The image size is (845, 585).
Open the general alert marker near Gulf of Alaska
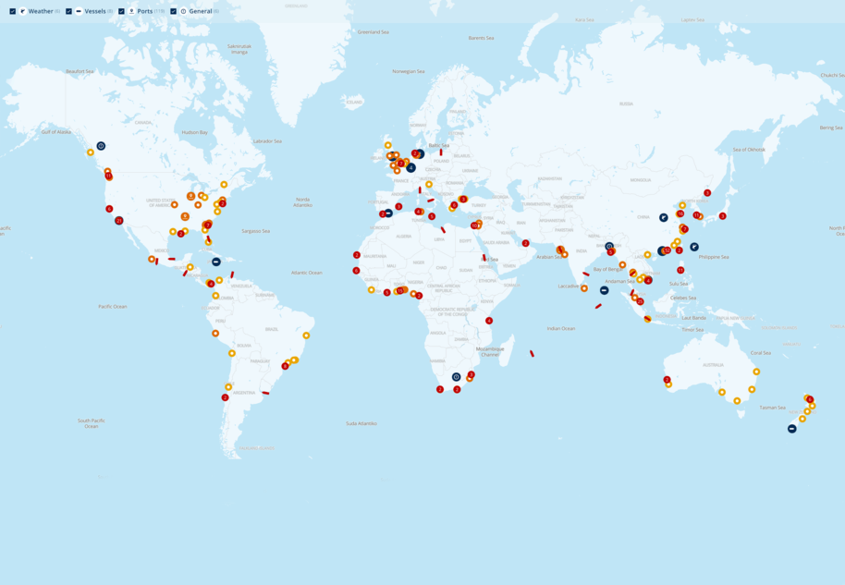(101, 146)
